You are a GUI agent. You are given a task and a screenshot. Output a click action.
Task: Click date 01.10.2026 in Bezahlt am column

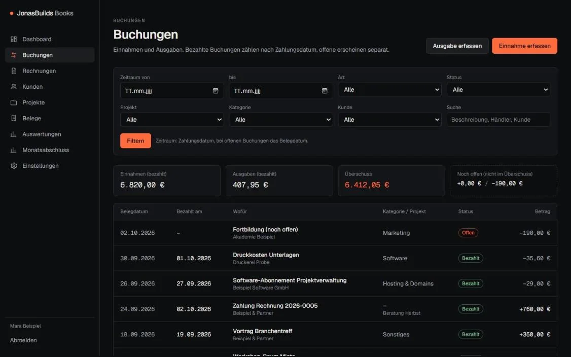(x=194, y=258)
